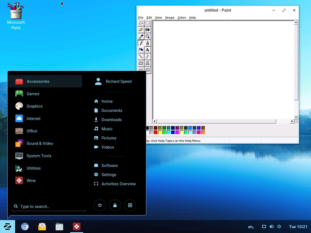Select the Magnifier tool
The height and width of the screenshot is (233, 311).
[x=147, y=36]
